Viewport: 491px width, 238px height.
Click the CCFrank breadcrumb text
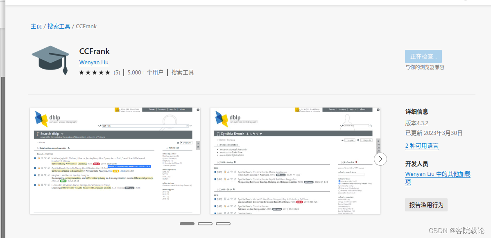tap(86, 26)
